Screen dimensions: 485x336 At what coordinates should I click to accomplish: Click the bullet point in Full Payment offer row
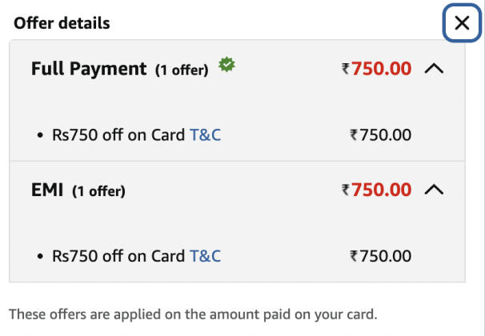[41, 136]
